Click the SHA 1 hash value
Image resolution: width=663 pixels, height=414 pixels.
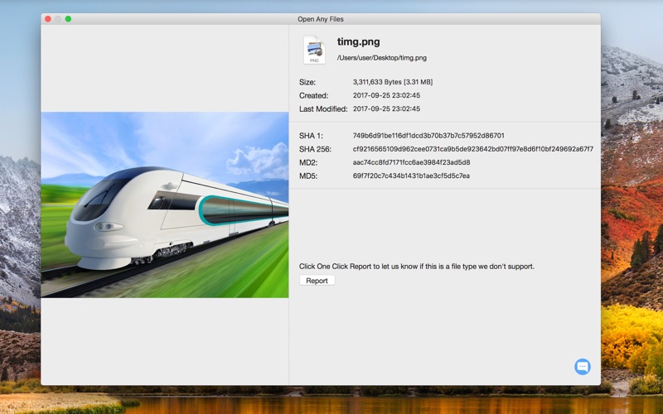point(428,136)
